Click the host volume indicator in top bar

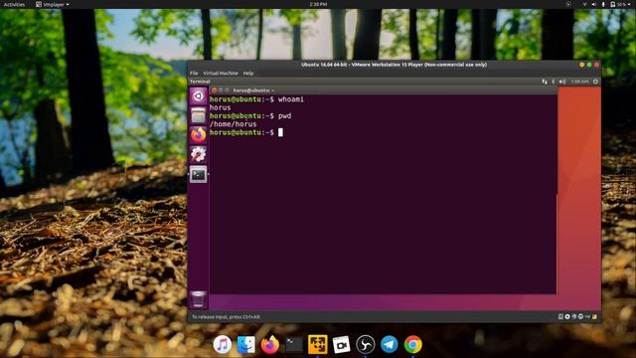(594, 4)
